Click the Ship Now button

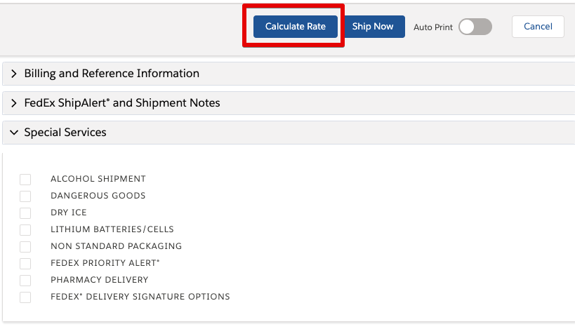pos(373,27)
